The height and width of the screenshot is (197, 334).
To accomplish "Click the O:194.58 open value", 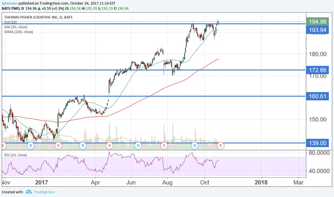I will pos(73,9).
